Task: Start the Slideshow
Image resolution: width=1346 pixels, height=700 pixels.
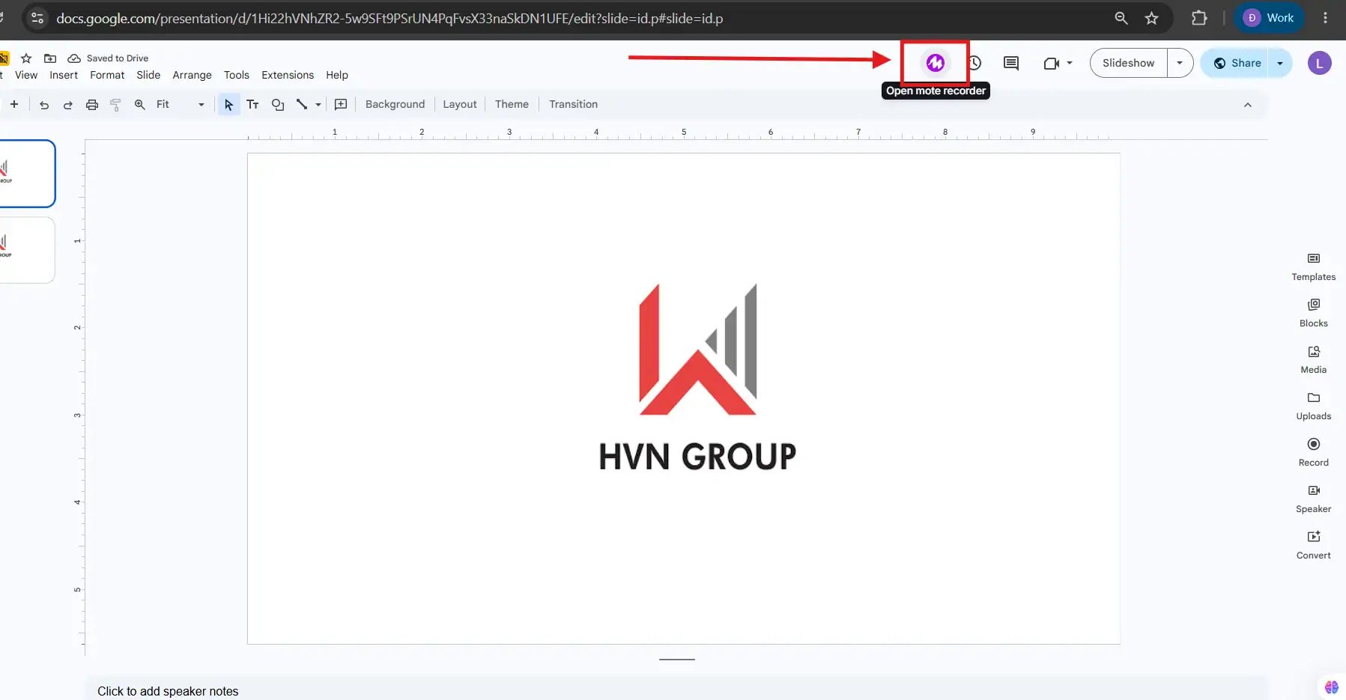Action: coord(1128,63)
